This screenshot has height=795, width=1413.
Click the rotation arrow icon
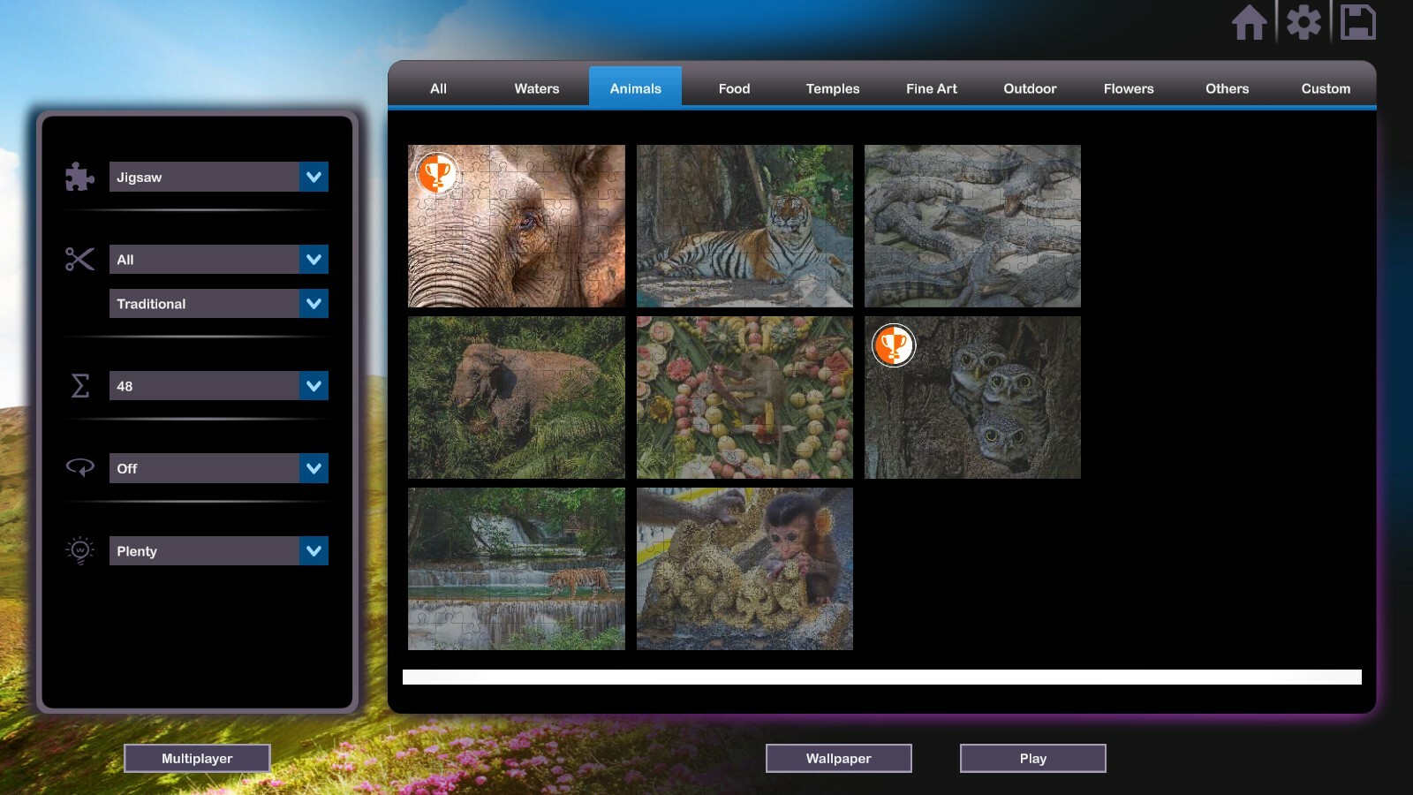(79, 468)
